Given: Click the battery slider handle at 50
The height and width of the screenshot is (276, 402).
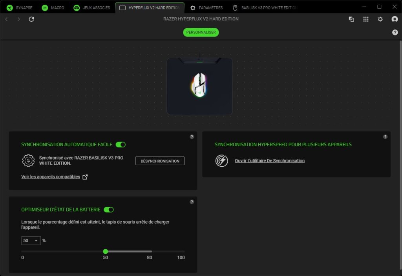Looking at the screenshot, I should point(105,251).
